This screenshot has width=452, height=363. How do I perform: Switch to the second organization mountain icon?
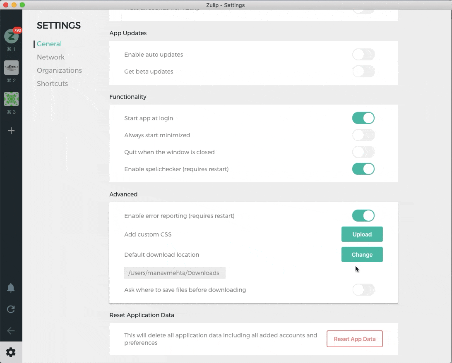(x=11, y=68)
